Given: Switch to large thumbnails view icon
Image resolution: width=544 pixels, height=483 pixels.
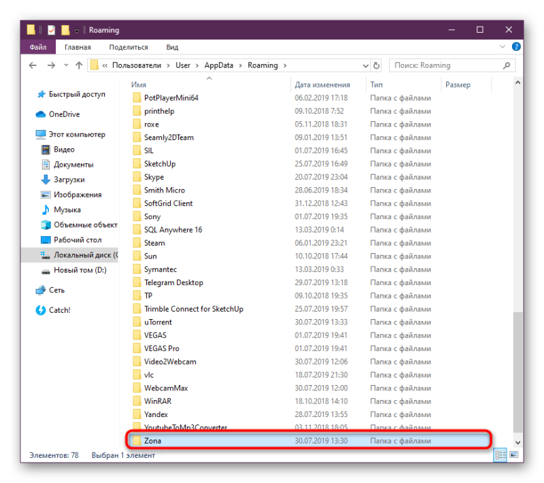Looking at the screenshot, I should tap(514, 454).
